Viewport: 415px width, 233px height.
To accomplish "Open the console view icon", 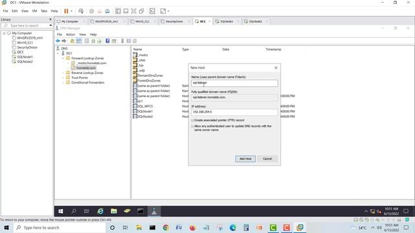I will 152,11.
